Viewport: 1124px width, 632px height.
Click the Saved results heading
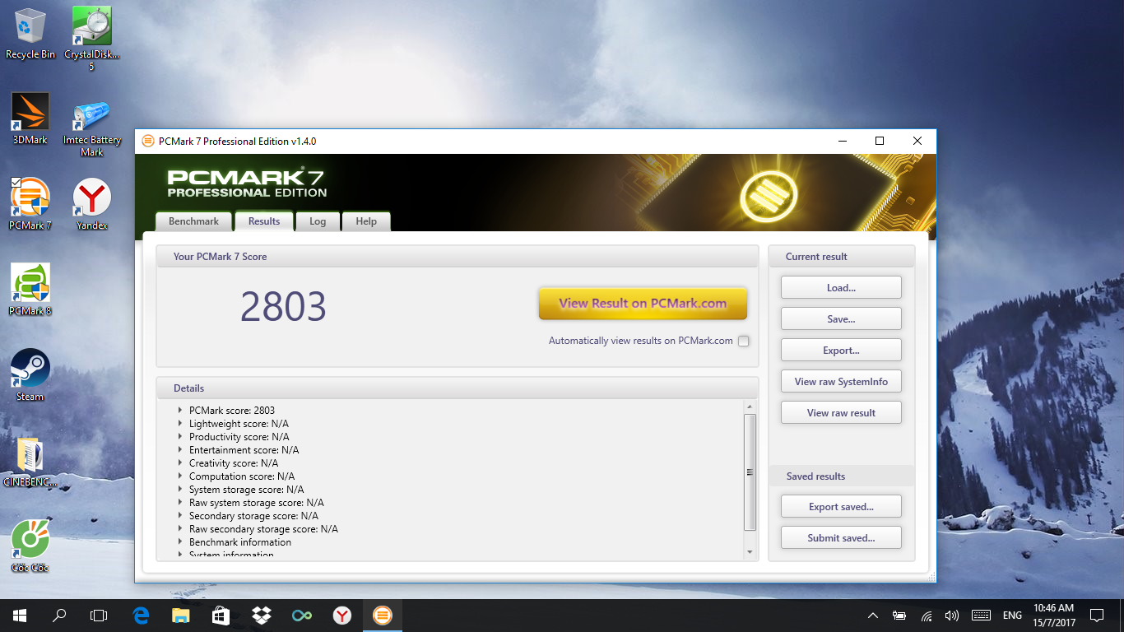(815, 476)
